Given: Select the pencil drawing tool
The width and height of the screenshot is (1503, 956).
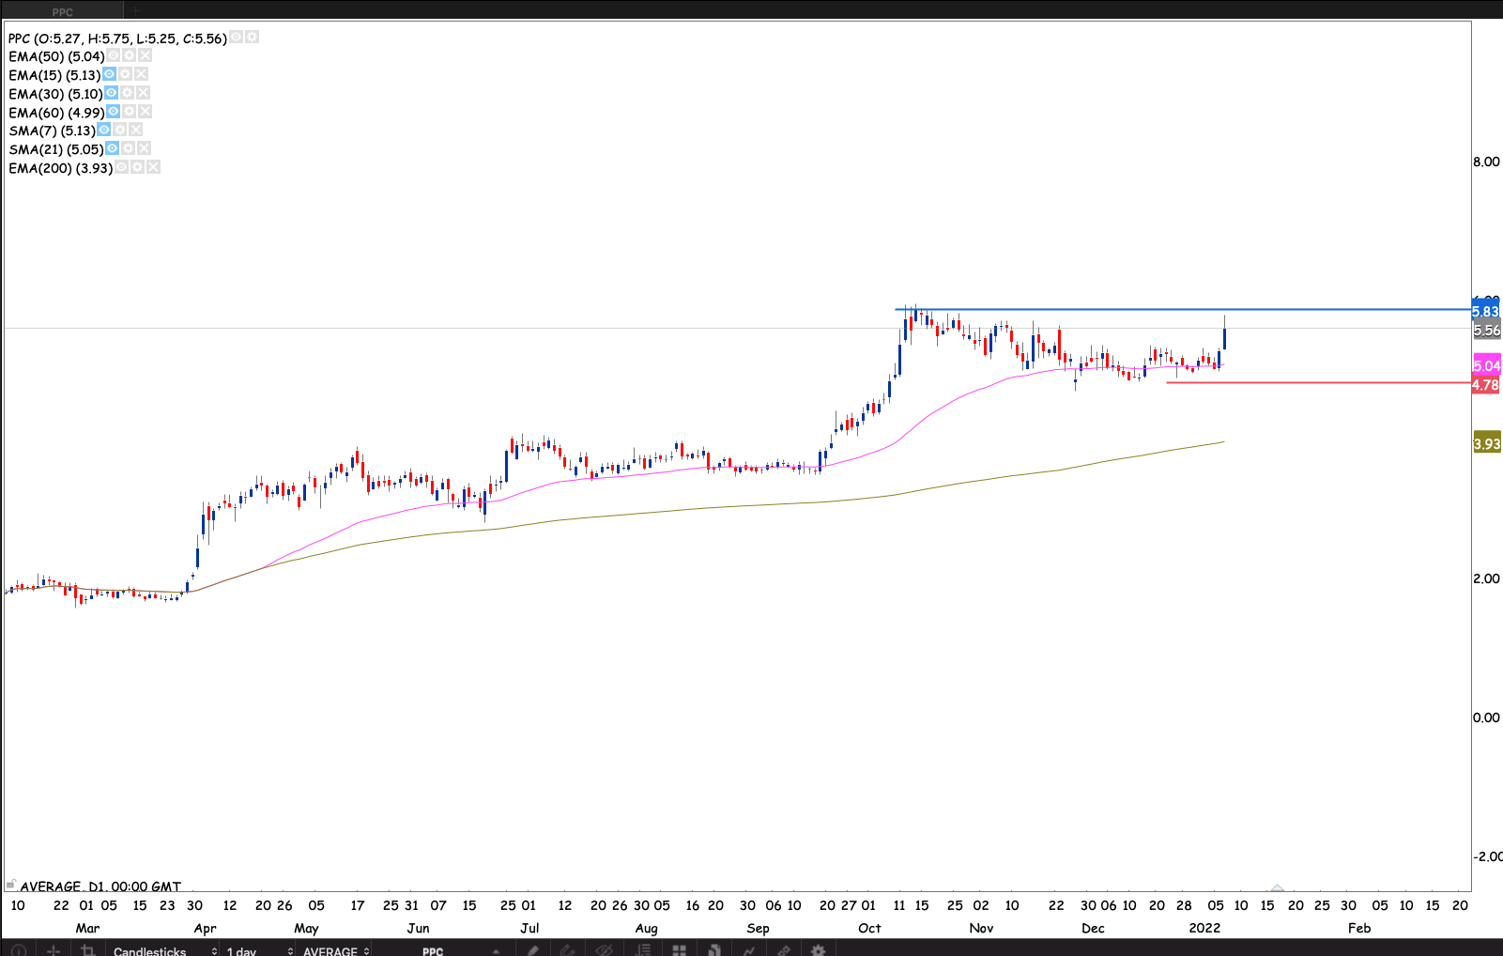Looking at the screenshot, I should [x=533, y=949].
